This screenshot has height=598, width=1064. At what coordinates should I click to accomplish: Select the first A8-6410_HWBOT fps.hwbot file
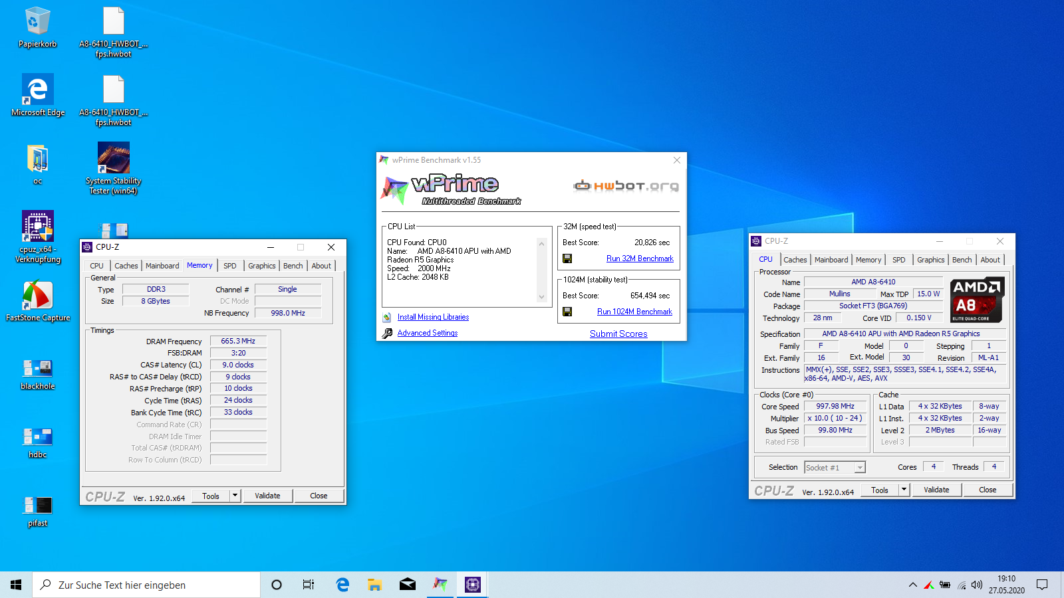pyautogui.click(x=114, y=32)
